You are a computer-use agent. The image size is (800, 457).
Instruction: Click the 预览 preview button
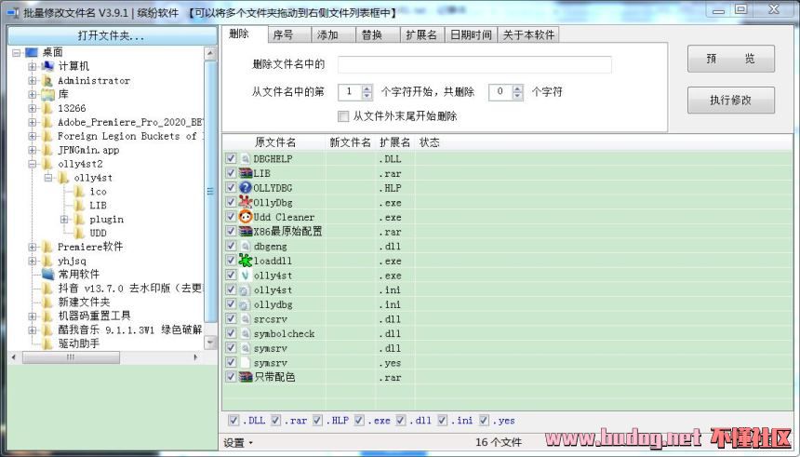730,59
